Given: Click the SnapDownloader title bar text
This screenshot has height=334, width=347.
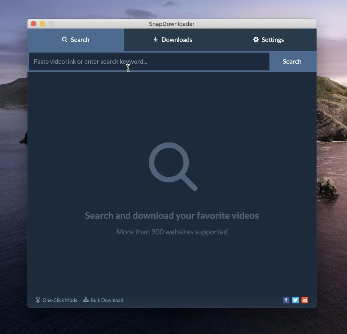Looking at the screenshot, I should [172, 24].
